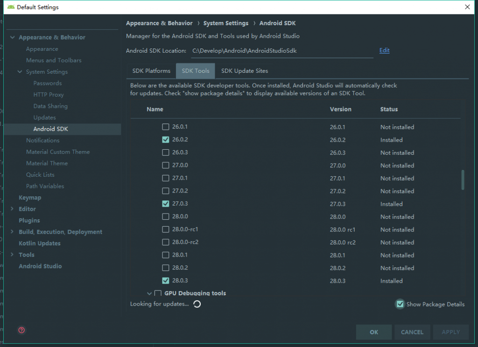Switch to the SDK Platforms tab
Screen dimensions: 478x347
pyautogui.click(x=151, y=71)
